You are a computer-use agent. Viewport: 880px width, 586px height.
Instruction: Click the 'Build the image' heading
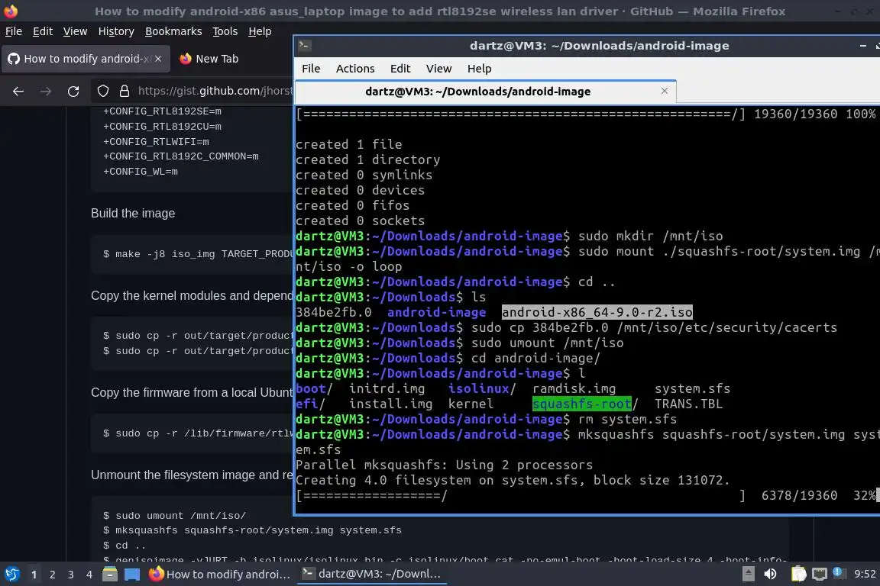pos(133,213)
